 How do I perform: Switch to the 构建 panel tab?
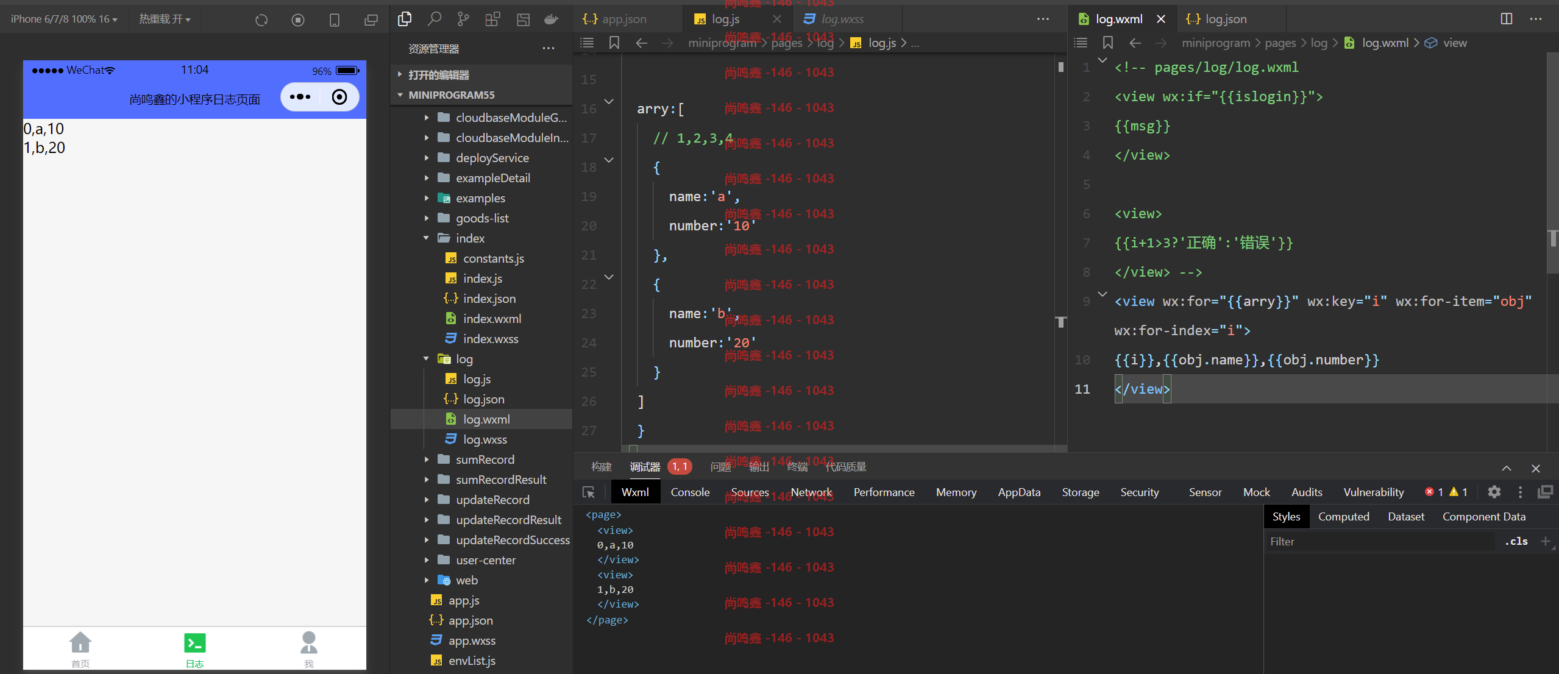tap(602, 467)
